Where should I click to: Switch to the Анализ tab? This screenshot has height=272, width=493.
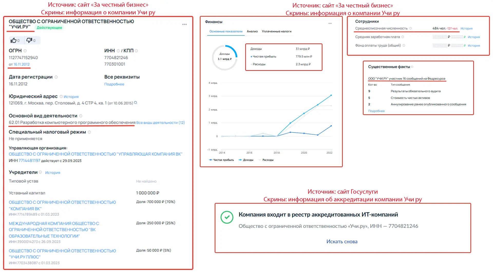pyautogui.click(x=252, y=31)
